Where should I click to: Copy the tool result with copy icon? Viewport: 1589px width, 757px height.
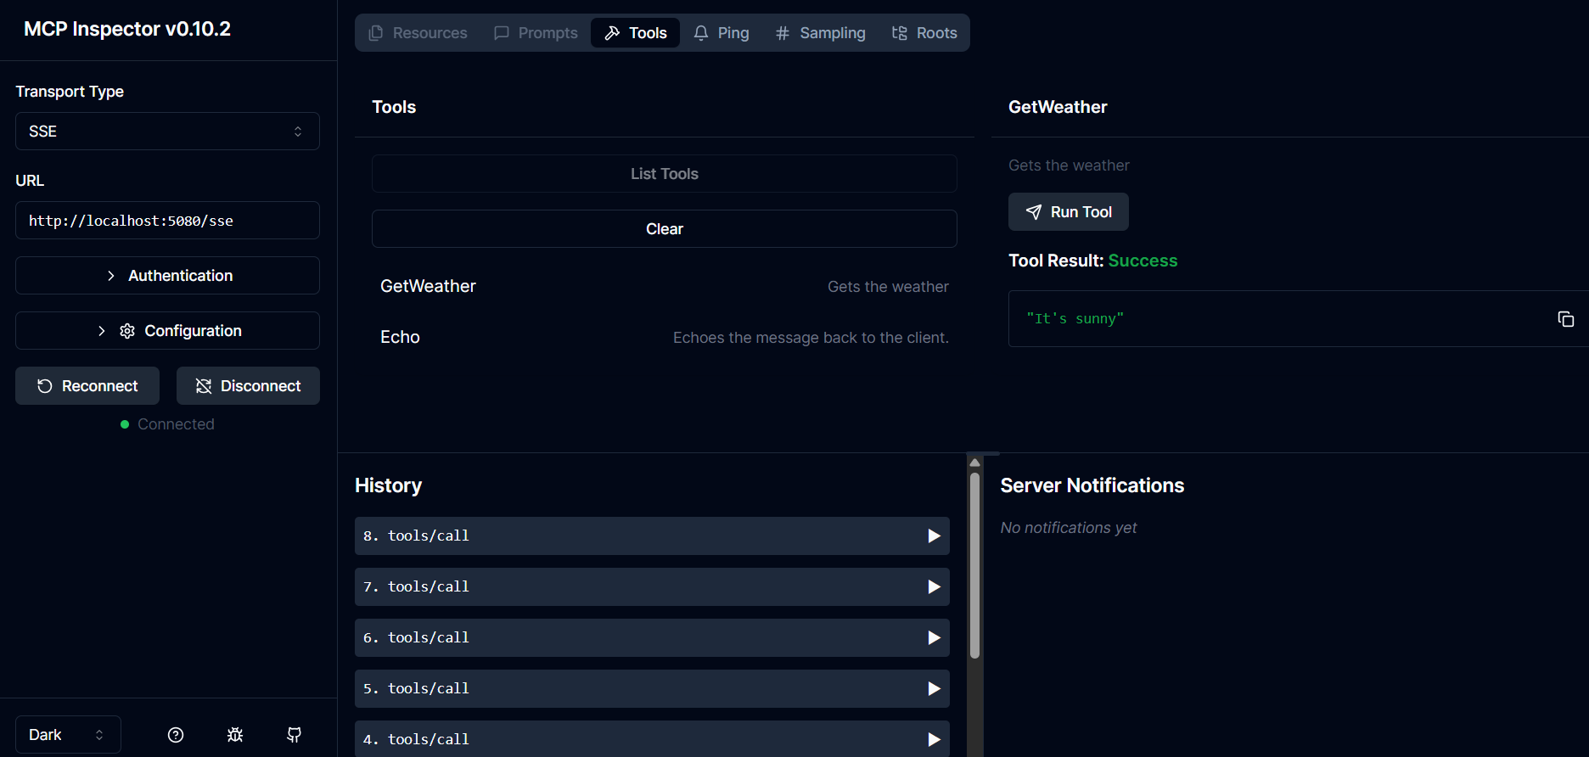click(x=1566, y=319)
